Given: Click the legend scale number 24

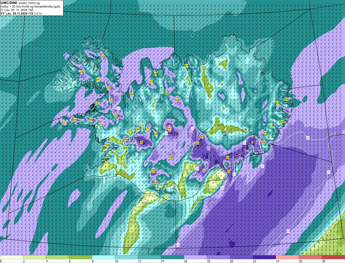Looking at the screenshot, I should (x=277, y=261).
